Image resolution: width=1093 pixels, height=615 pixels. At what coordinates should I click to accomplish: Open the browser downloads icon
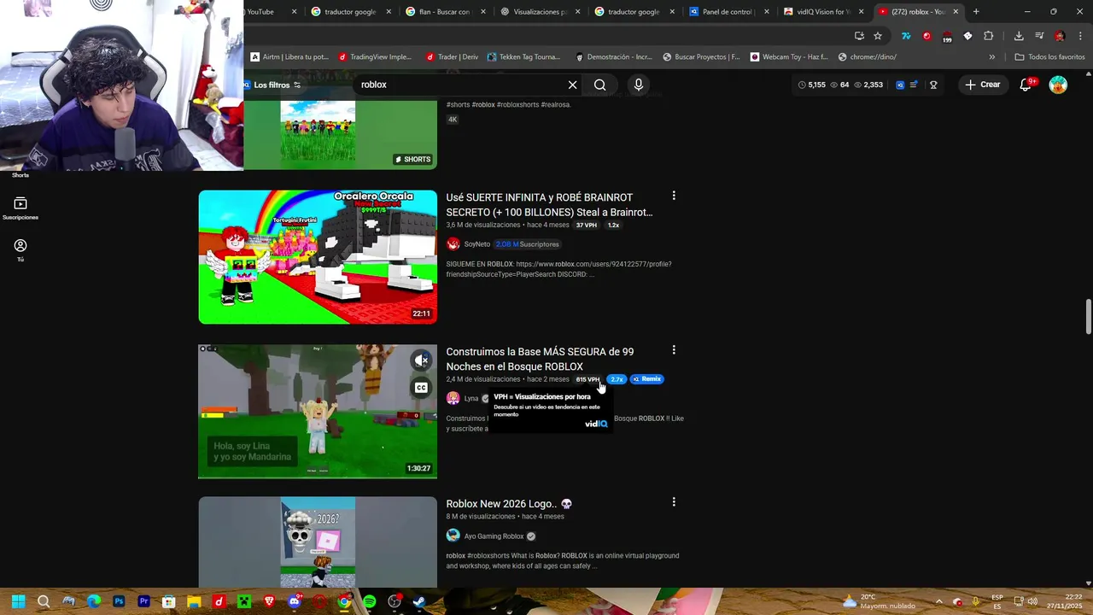[x=1019, y=36]
